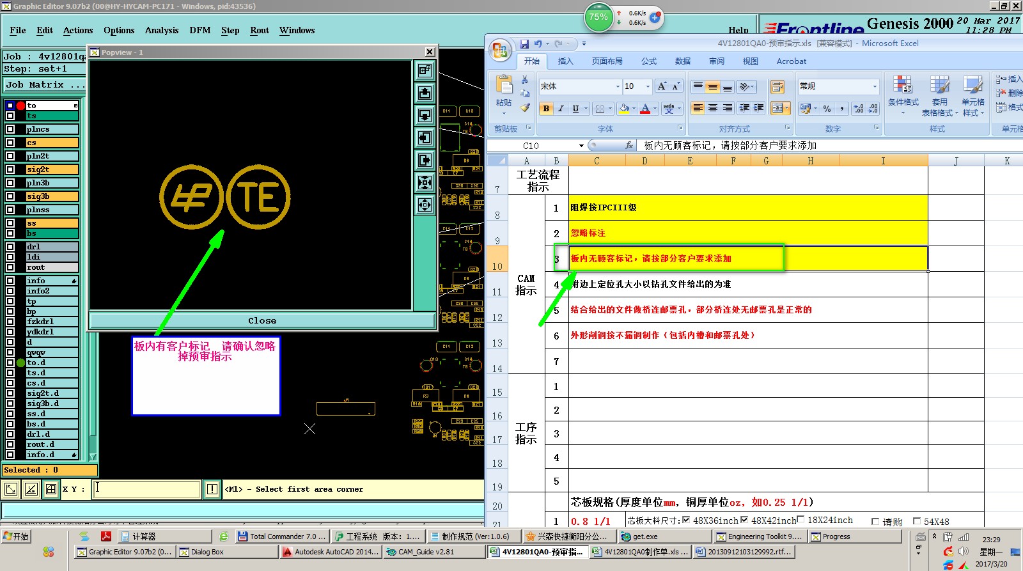Click the Close button in Popview
This screenshot has height=571, width=1023.
click(262, 320)
